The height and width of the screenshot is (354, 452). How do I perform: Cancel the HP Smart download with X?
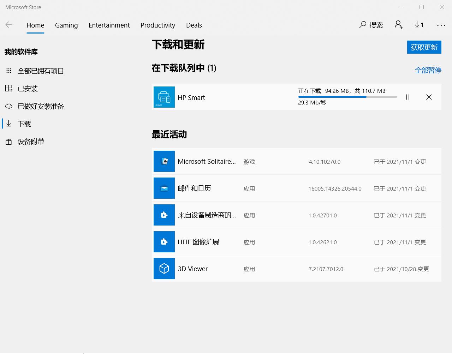[x=429, y=97]
